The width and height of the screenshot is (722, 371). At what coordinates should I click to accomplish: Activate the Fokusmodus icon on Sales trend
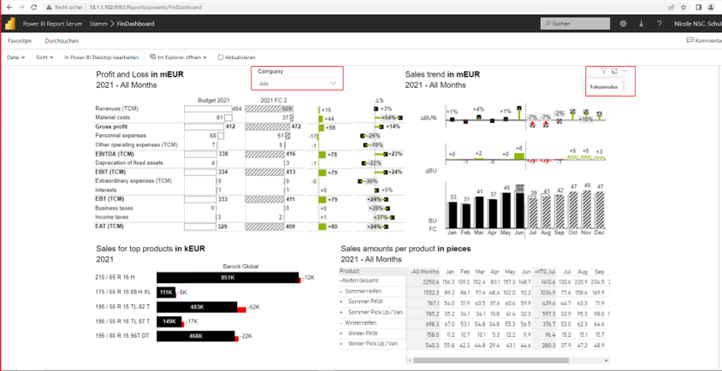click(x=614, y=71)
